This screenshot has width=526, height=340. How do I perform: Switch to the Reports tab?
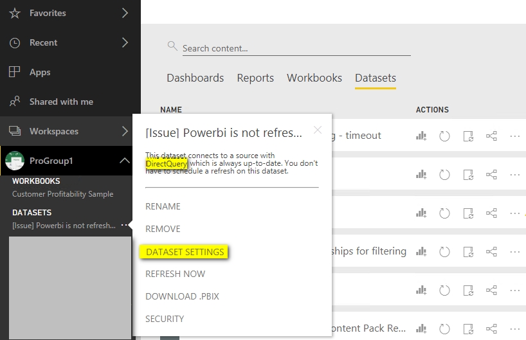(x=255, y=78)
